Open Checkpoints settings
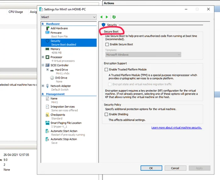Screen dimensions: 220x180 coord(58,115)
